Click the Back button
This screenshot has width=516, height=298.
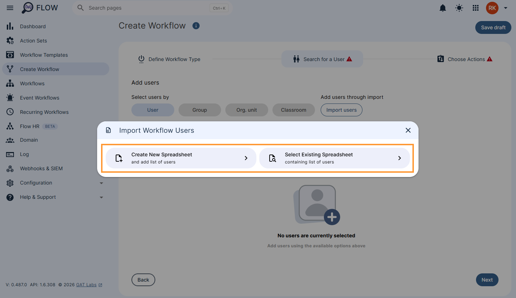pyautogui.click(x=143, y=280)
